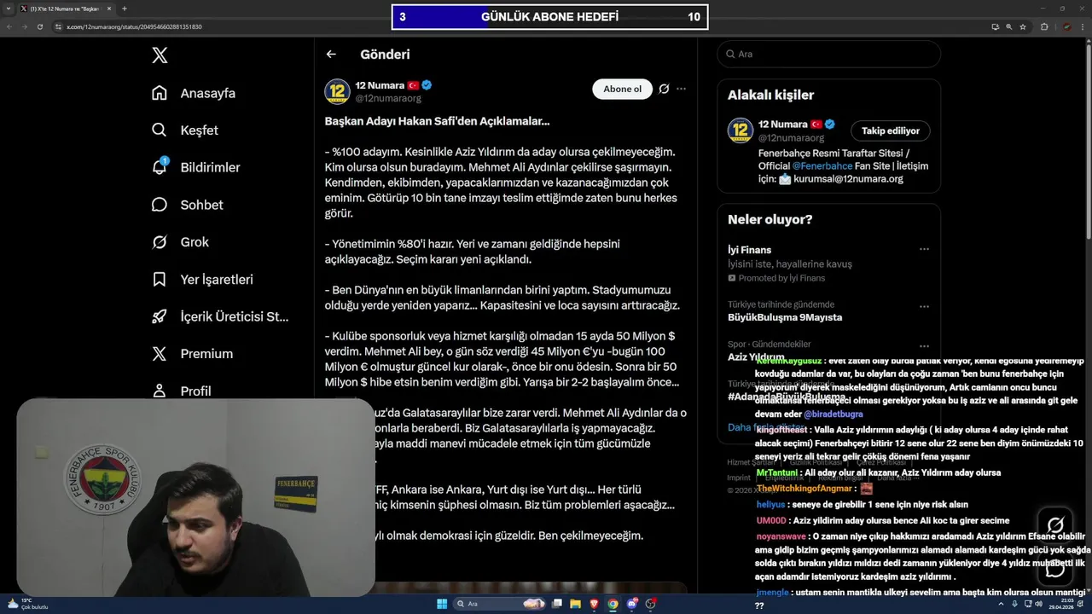Open more options for İyi Finans ad
This screenshot has width=1092, height=614.
924,250
